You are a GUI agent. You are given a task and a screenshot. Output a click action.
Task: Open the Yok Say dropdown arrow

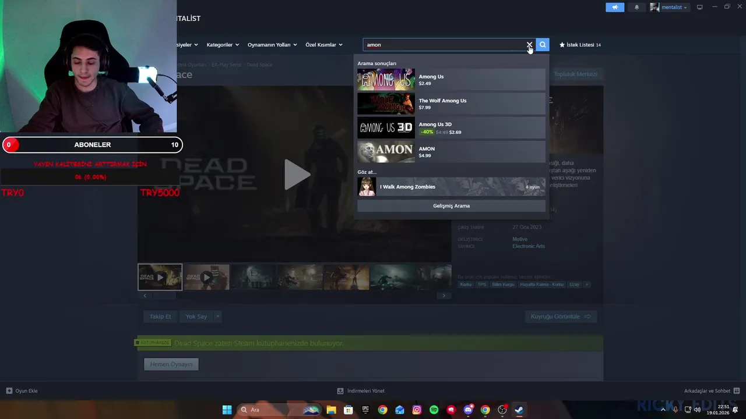tap(218, 317)
